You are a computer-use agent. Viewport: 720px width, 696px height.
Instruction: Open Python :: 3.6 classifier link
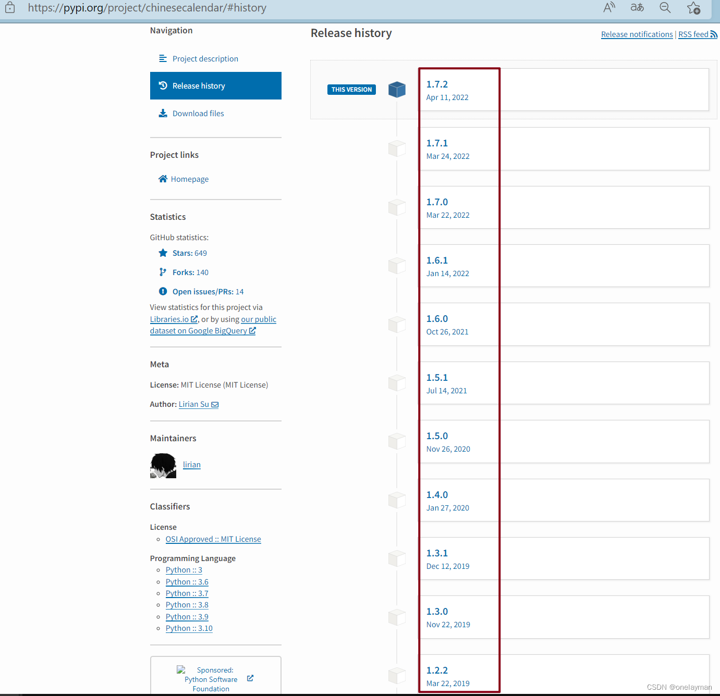[187, 582]
